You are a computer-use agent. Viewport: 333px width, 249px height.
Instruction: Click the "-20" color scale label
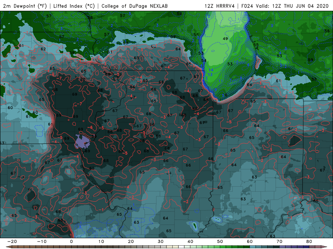[x=12, y=242]
